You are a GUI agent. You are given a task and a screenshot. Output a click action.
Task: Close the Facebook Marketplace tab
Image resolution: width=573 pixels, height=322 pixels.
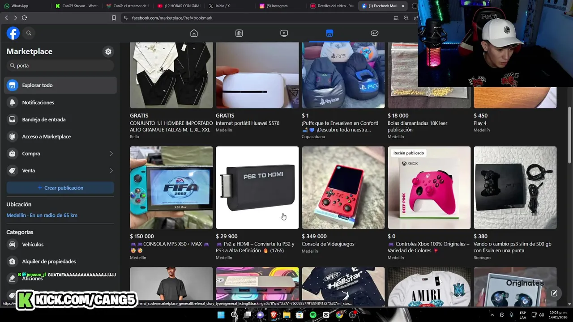coord(403,6)
